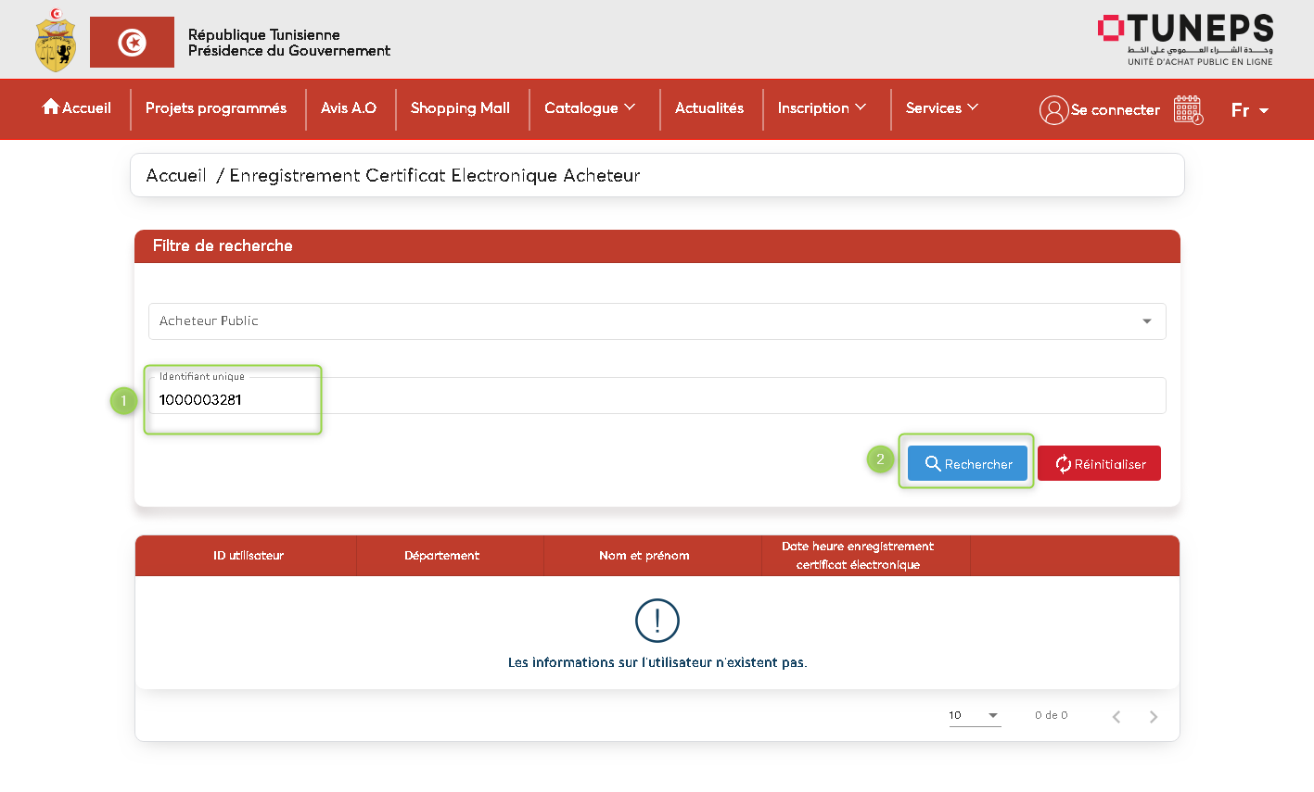
Task: Click the Tunisian coat of arms emblem
Action: tap(55, 42)
